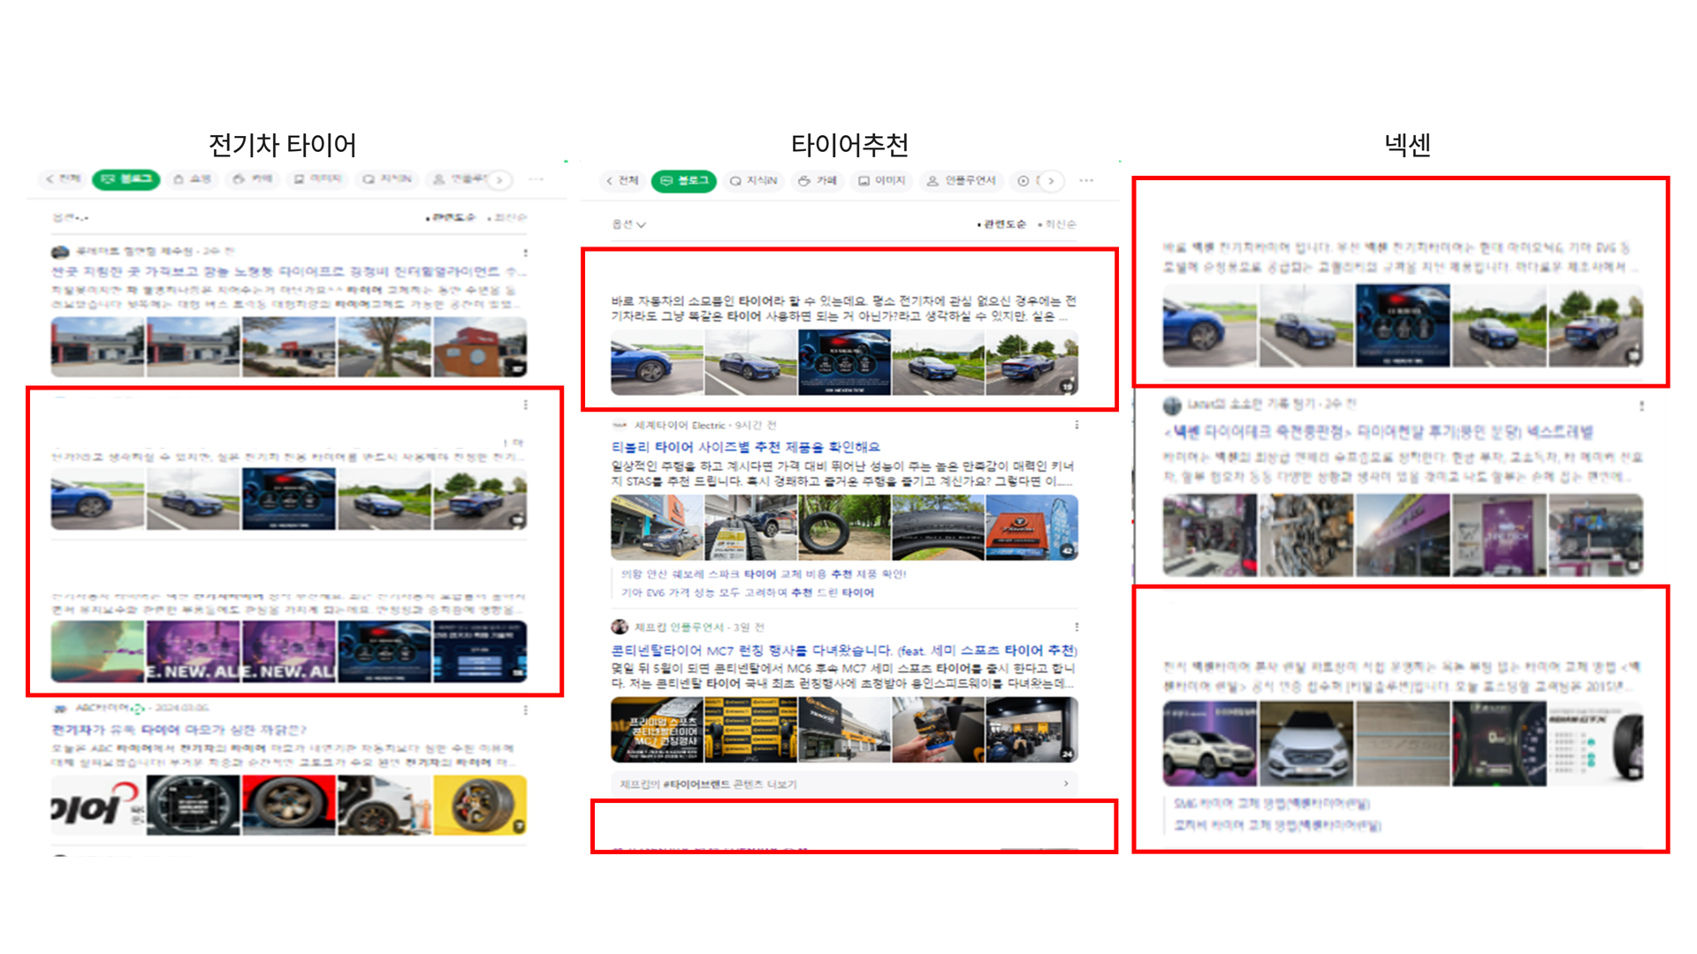Open kebab menu of ABC타이어 post
The width and height of the screenshot is (1697, 954).
point(526,710)
